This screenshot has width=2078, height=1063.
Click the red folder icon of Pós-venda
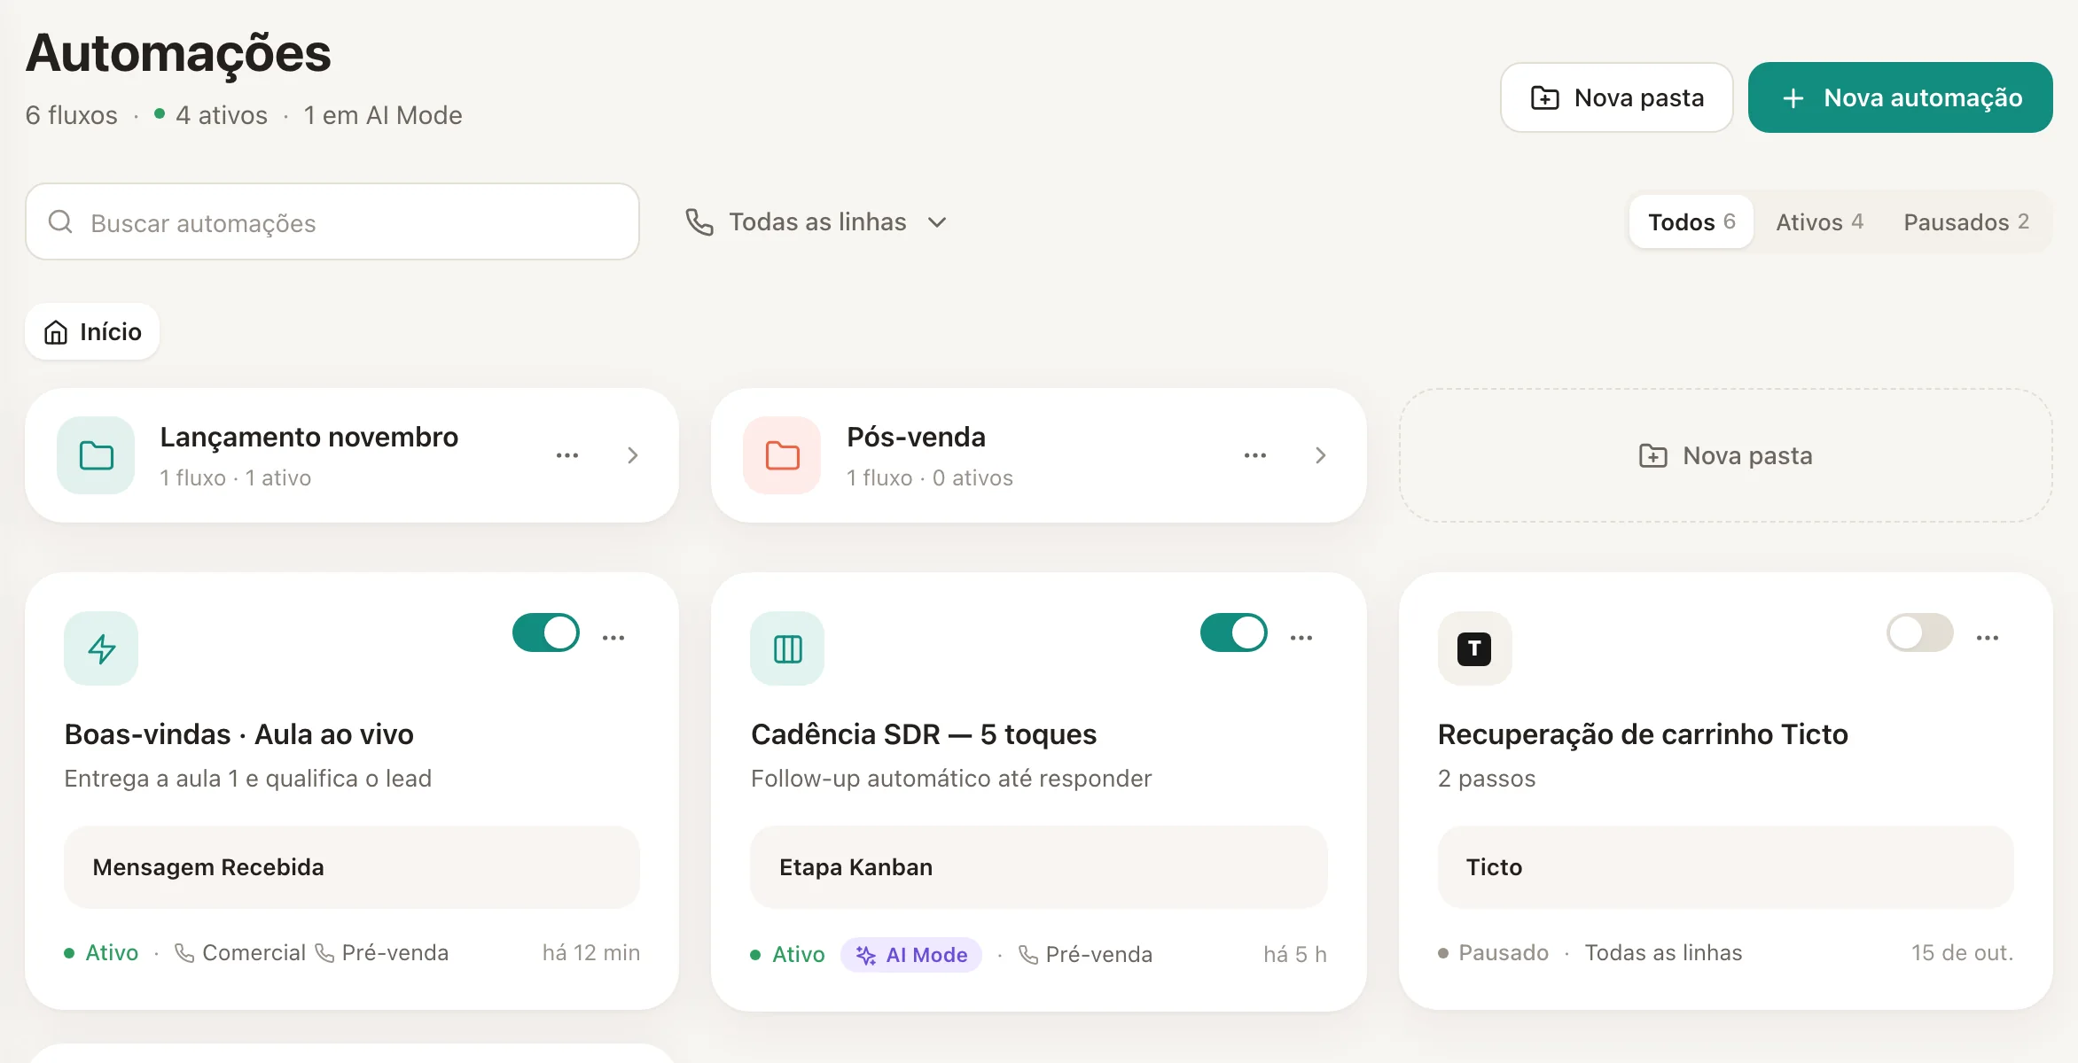coord(782,455)
